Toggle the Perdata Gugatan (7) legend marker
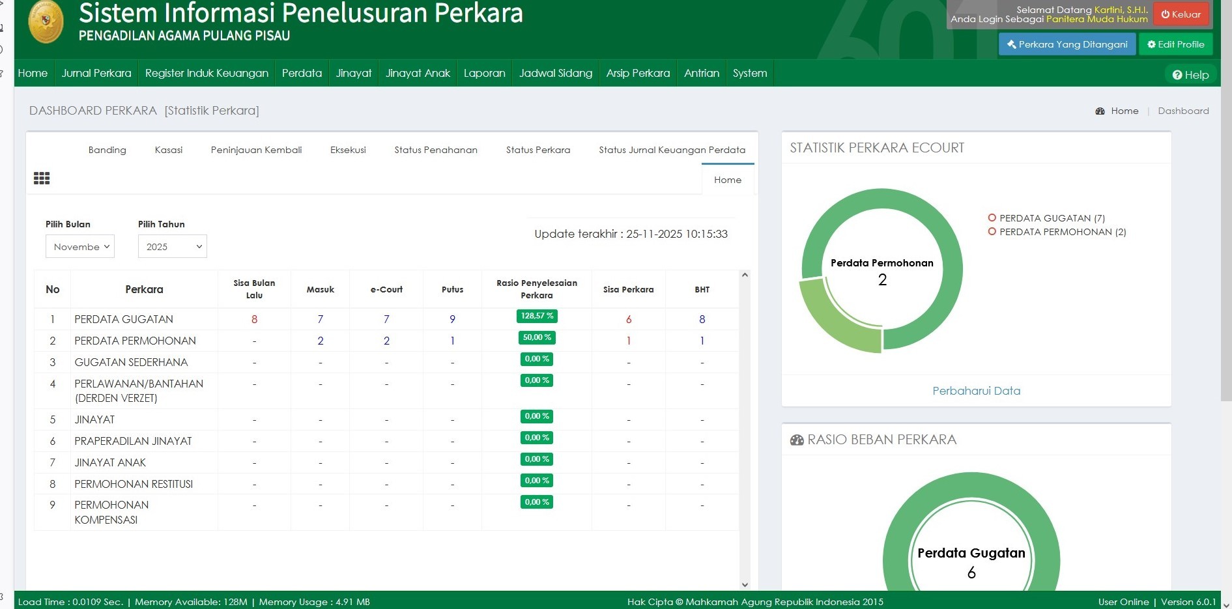The height and width of the screenshot is (609, 1232). (992, 218)
